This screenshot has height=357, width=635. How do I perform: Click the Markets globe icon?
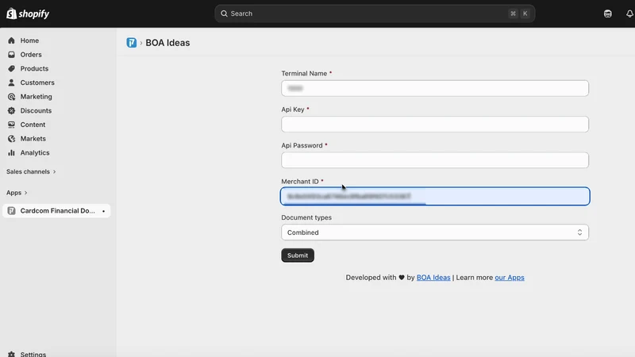[11, 139]
